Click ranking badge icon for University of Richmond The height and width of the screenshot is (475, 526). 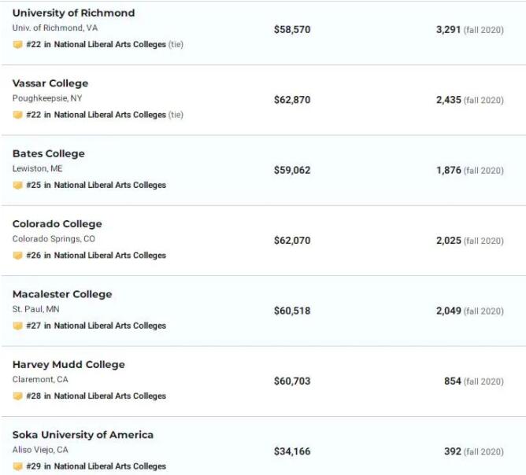click(17, 45)
